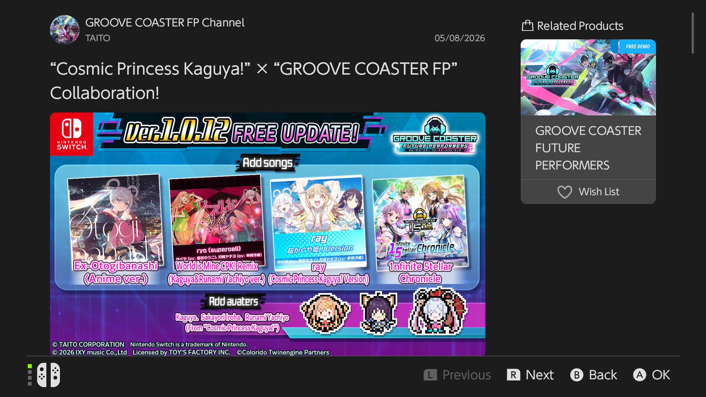The image size is (706, 397).
Task: Click the article date 05/08/2026
Action: (460, 38)
